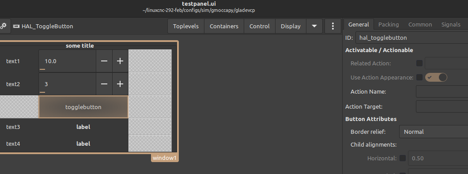Open the Border relief Normal dropdown
This screenshot has height=174, width=468.
(434, 132)
